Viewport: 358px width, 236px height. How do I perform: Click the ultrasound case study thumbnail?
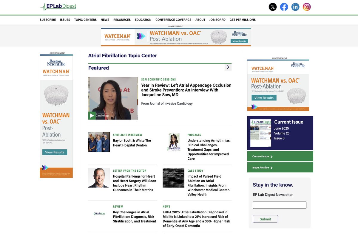pos(174,178)
